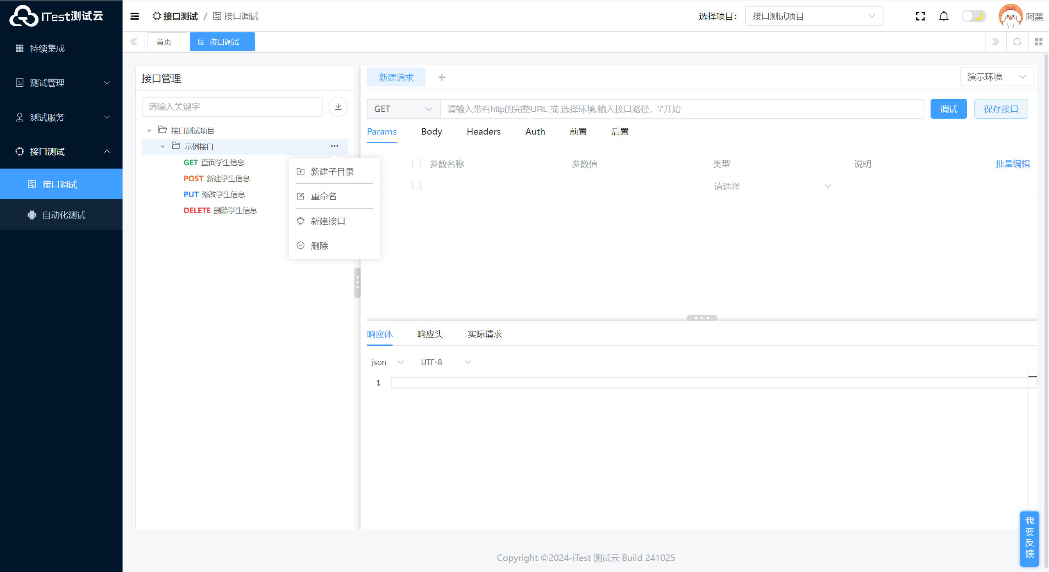Open the GET method dropdown

pos(403,109)
